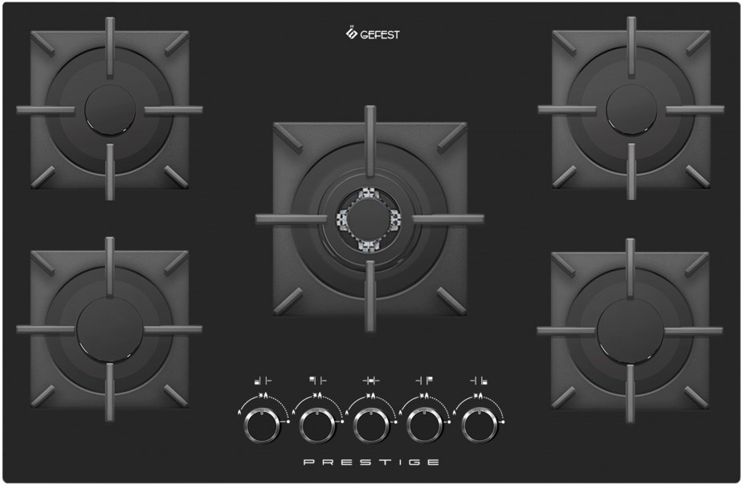Click the center burner indicator above middle knob
This screenshot has height=485, width=743.
point(371,381)
